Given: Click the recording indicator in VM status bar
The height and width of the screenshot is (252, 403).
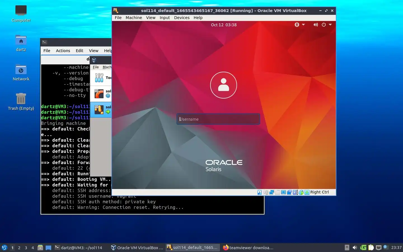Looking at the screenshot, I should [289, 192].
